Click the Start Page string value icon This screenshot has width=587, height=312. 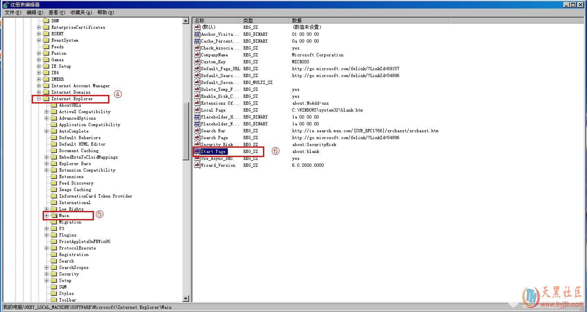[197, 151]
